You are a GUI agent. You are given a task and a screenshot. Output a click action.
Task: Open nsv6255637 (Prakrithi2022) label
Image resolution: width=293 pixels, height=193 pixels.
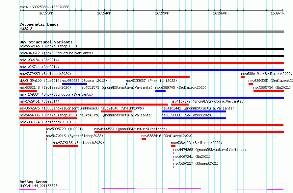tap(151, 81)
